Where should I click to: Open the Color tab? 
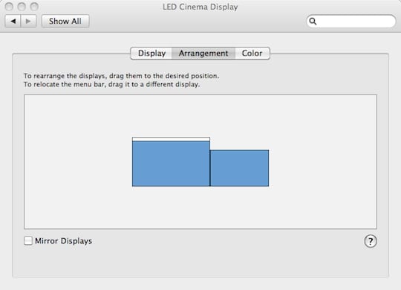pos(252,54)
